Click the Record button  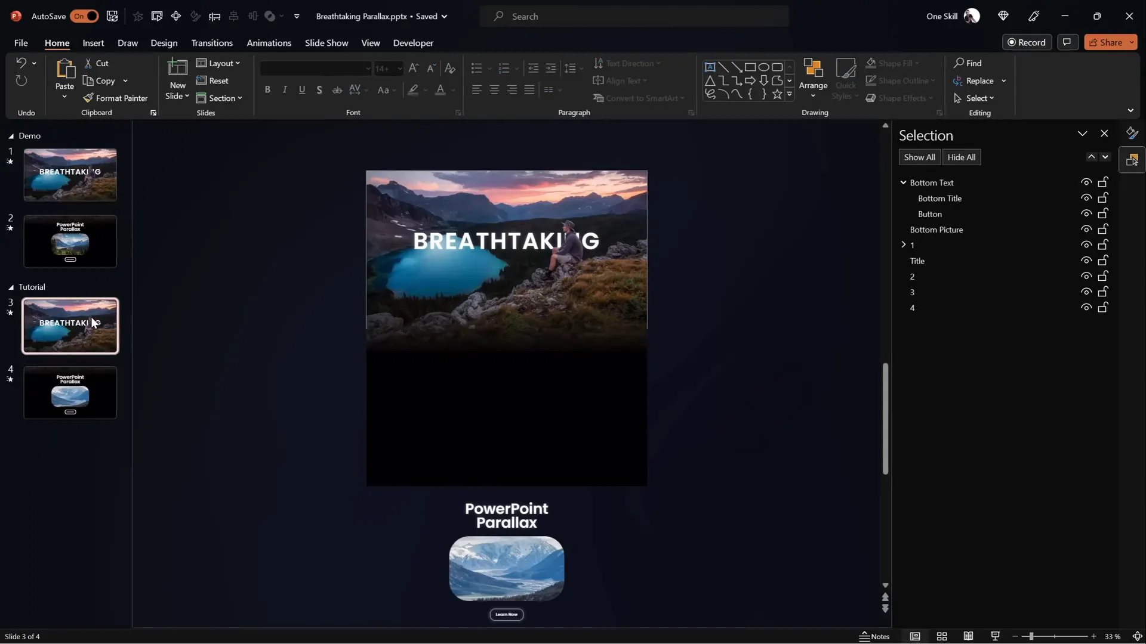[x=1027, y=42]
